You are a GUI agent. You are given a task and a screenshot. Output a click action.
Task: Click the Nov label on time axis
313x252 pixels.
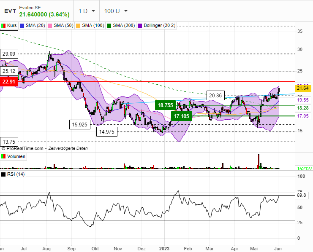[118, 249]
